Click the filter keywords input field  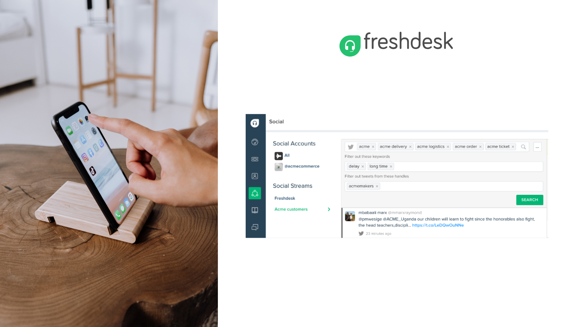click(x=444, y=166)
